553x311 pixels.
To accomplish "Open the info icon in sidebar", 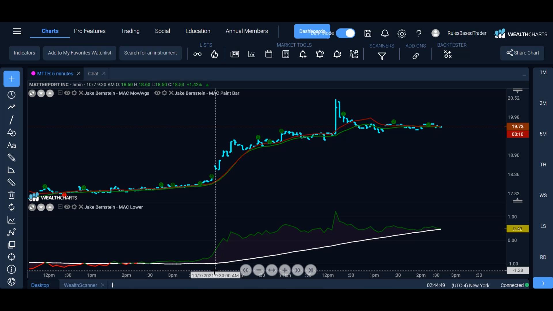I will [x=12, y=270].
